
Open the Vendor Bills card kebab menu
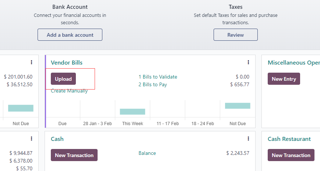coord(248,62)
